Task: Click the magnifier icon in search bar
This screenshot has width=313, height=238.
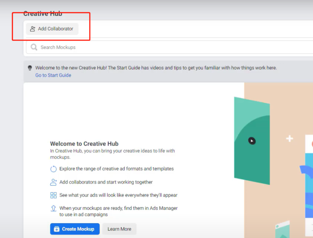Action: point(34,48)
